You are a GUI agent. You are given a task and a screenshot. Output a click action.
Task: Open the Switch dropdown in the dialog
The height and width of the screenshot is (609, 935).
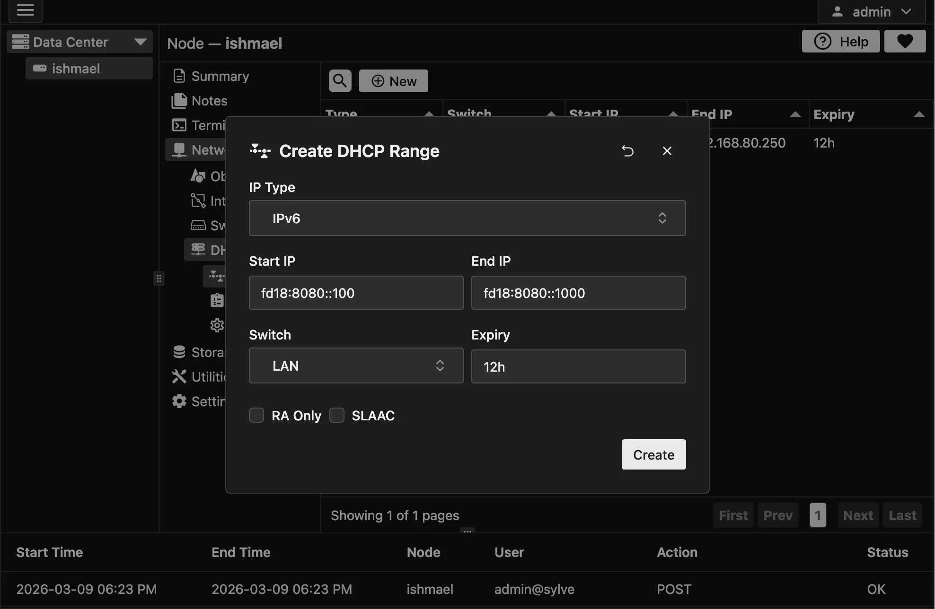pyautogui.click(x=355, y=365)
